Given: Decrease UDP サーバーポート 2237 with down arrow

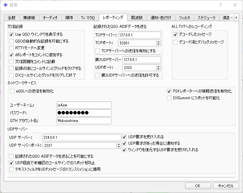Looking at the screenshot, I should (119, 147).
